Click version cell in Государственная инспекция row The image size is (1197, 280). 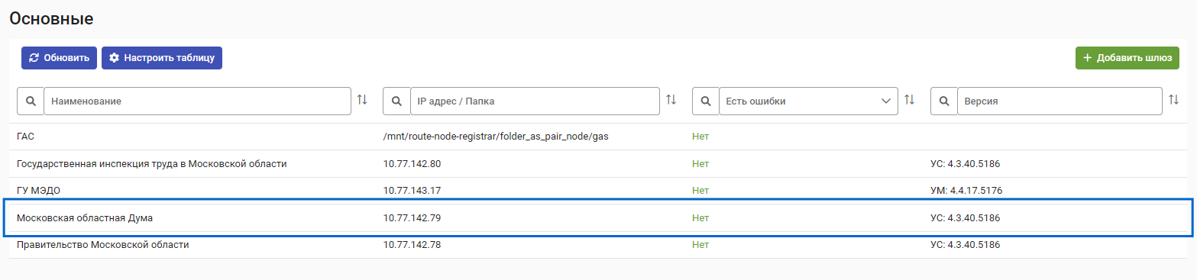click(x=966, y=164)
